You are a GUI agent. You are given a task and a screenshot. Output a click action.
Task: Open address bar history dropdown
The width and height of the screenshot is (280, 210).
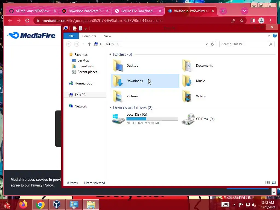point(207,44)
